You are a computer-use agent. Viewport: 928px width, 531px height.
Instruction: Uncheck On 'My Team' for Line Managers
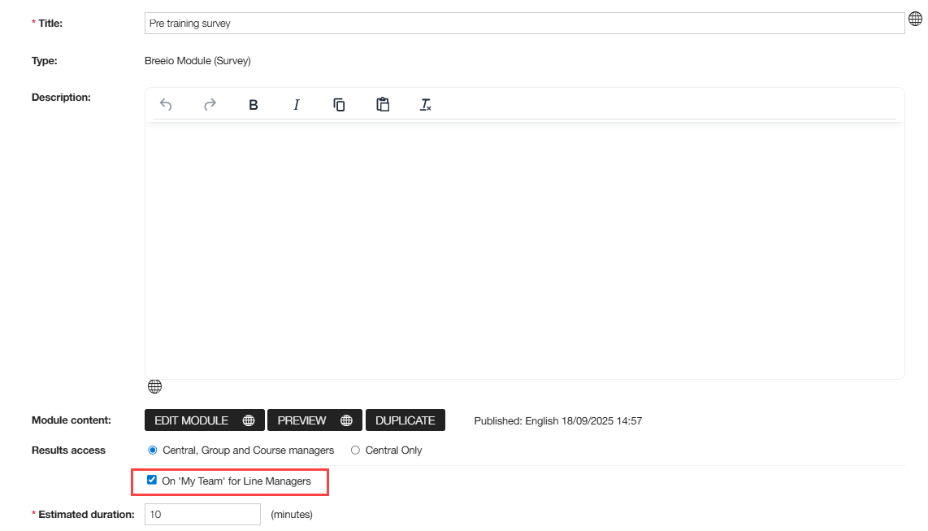point(152,481)
